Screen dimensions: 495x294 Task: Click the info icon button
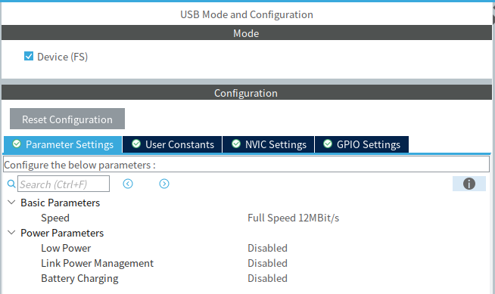click(x=469, y=184)
